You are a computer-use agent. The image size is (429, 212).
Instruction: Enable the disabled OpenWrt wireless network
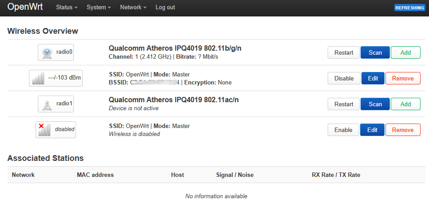tap(343, 130)
